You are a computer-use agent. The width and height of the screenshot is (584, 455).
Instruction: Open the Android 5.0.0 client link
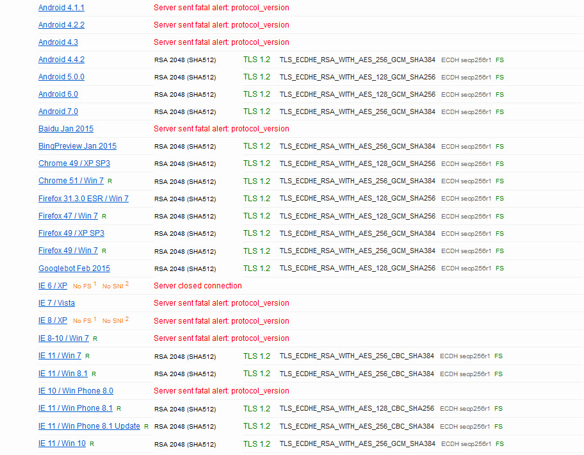pos(61,77)
